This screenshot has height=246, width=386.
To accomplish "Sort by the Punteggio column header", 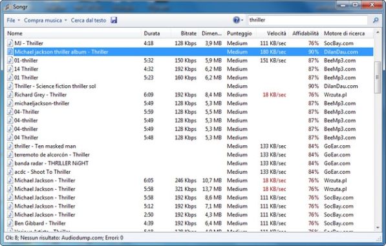I will (x=239, y=34).
